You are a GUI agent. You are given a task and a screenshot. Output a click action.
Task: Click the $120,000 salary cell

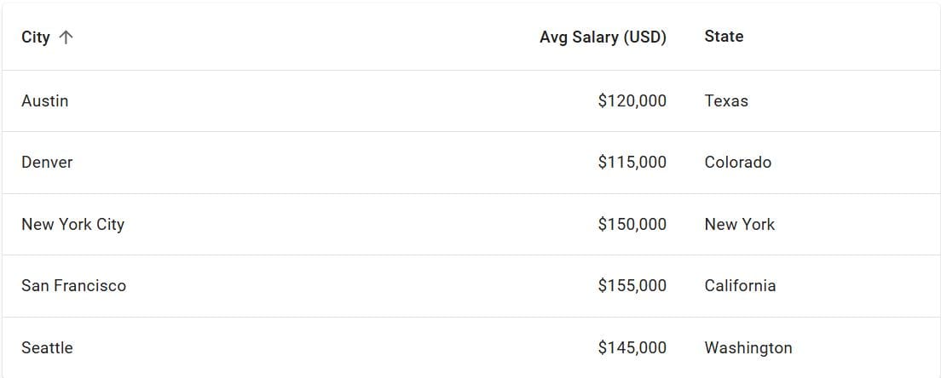click(x=632, y=100)
